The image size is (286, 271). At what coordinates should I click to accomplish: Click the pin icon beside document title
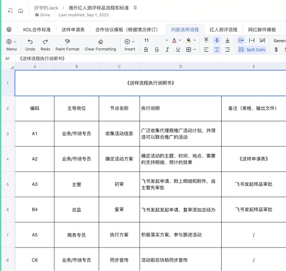click(x=135, y=8)
